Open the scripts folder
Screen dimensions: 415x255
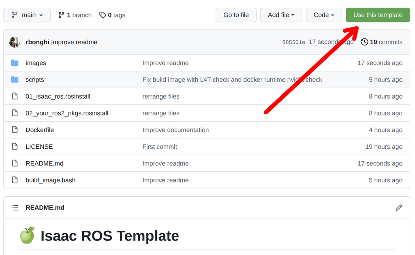tap(35, 80)
